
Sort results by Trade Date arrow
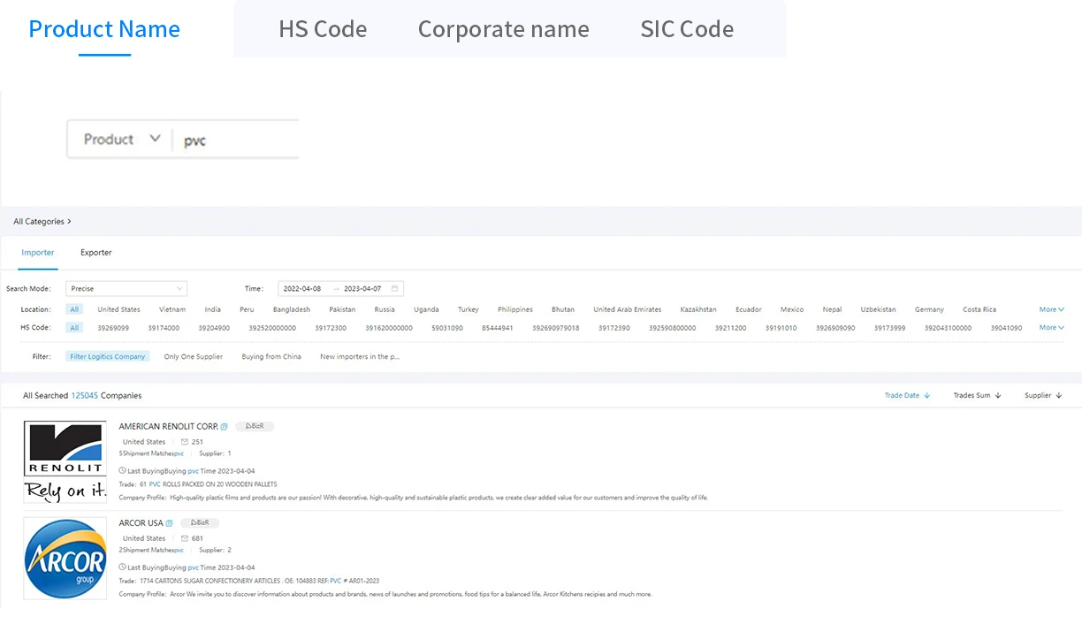pyautogui.click(x=927, y=396)
